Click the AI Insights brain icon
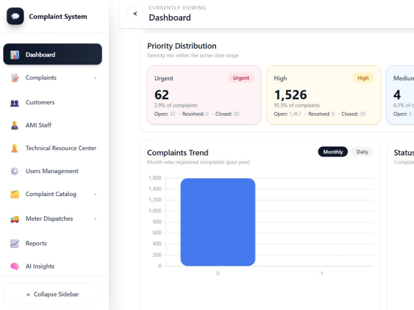 [x=14, y=266]
